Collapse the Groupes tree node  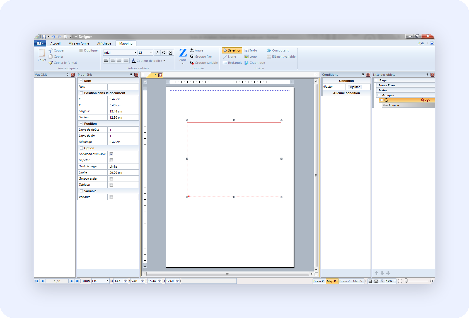[x=379, y=95]
